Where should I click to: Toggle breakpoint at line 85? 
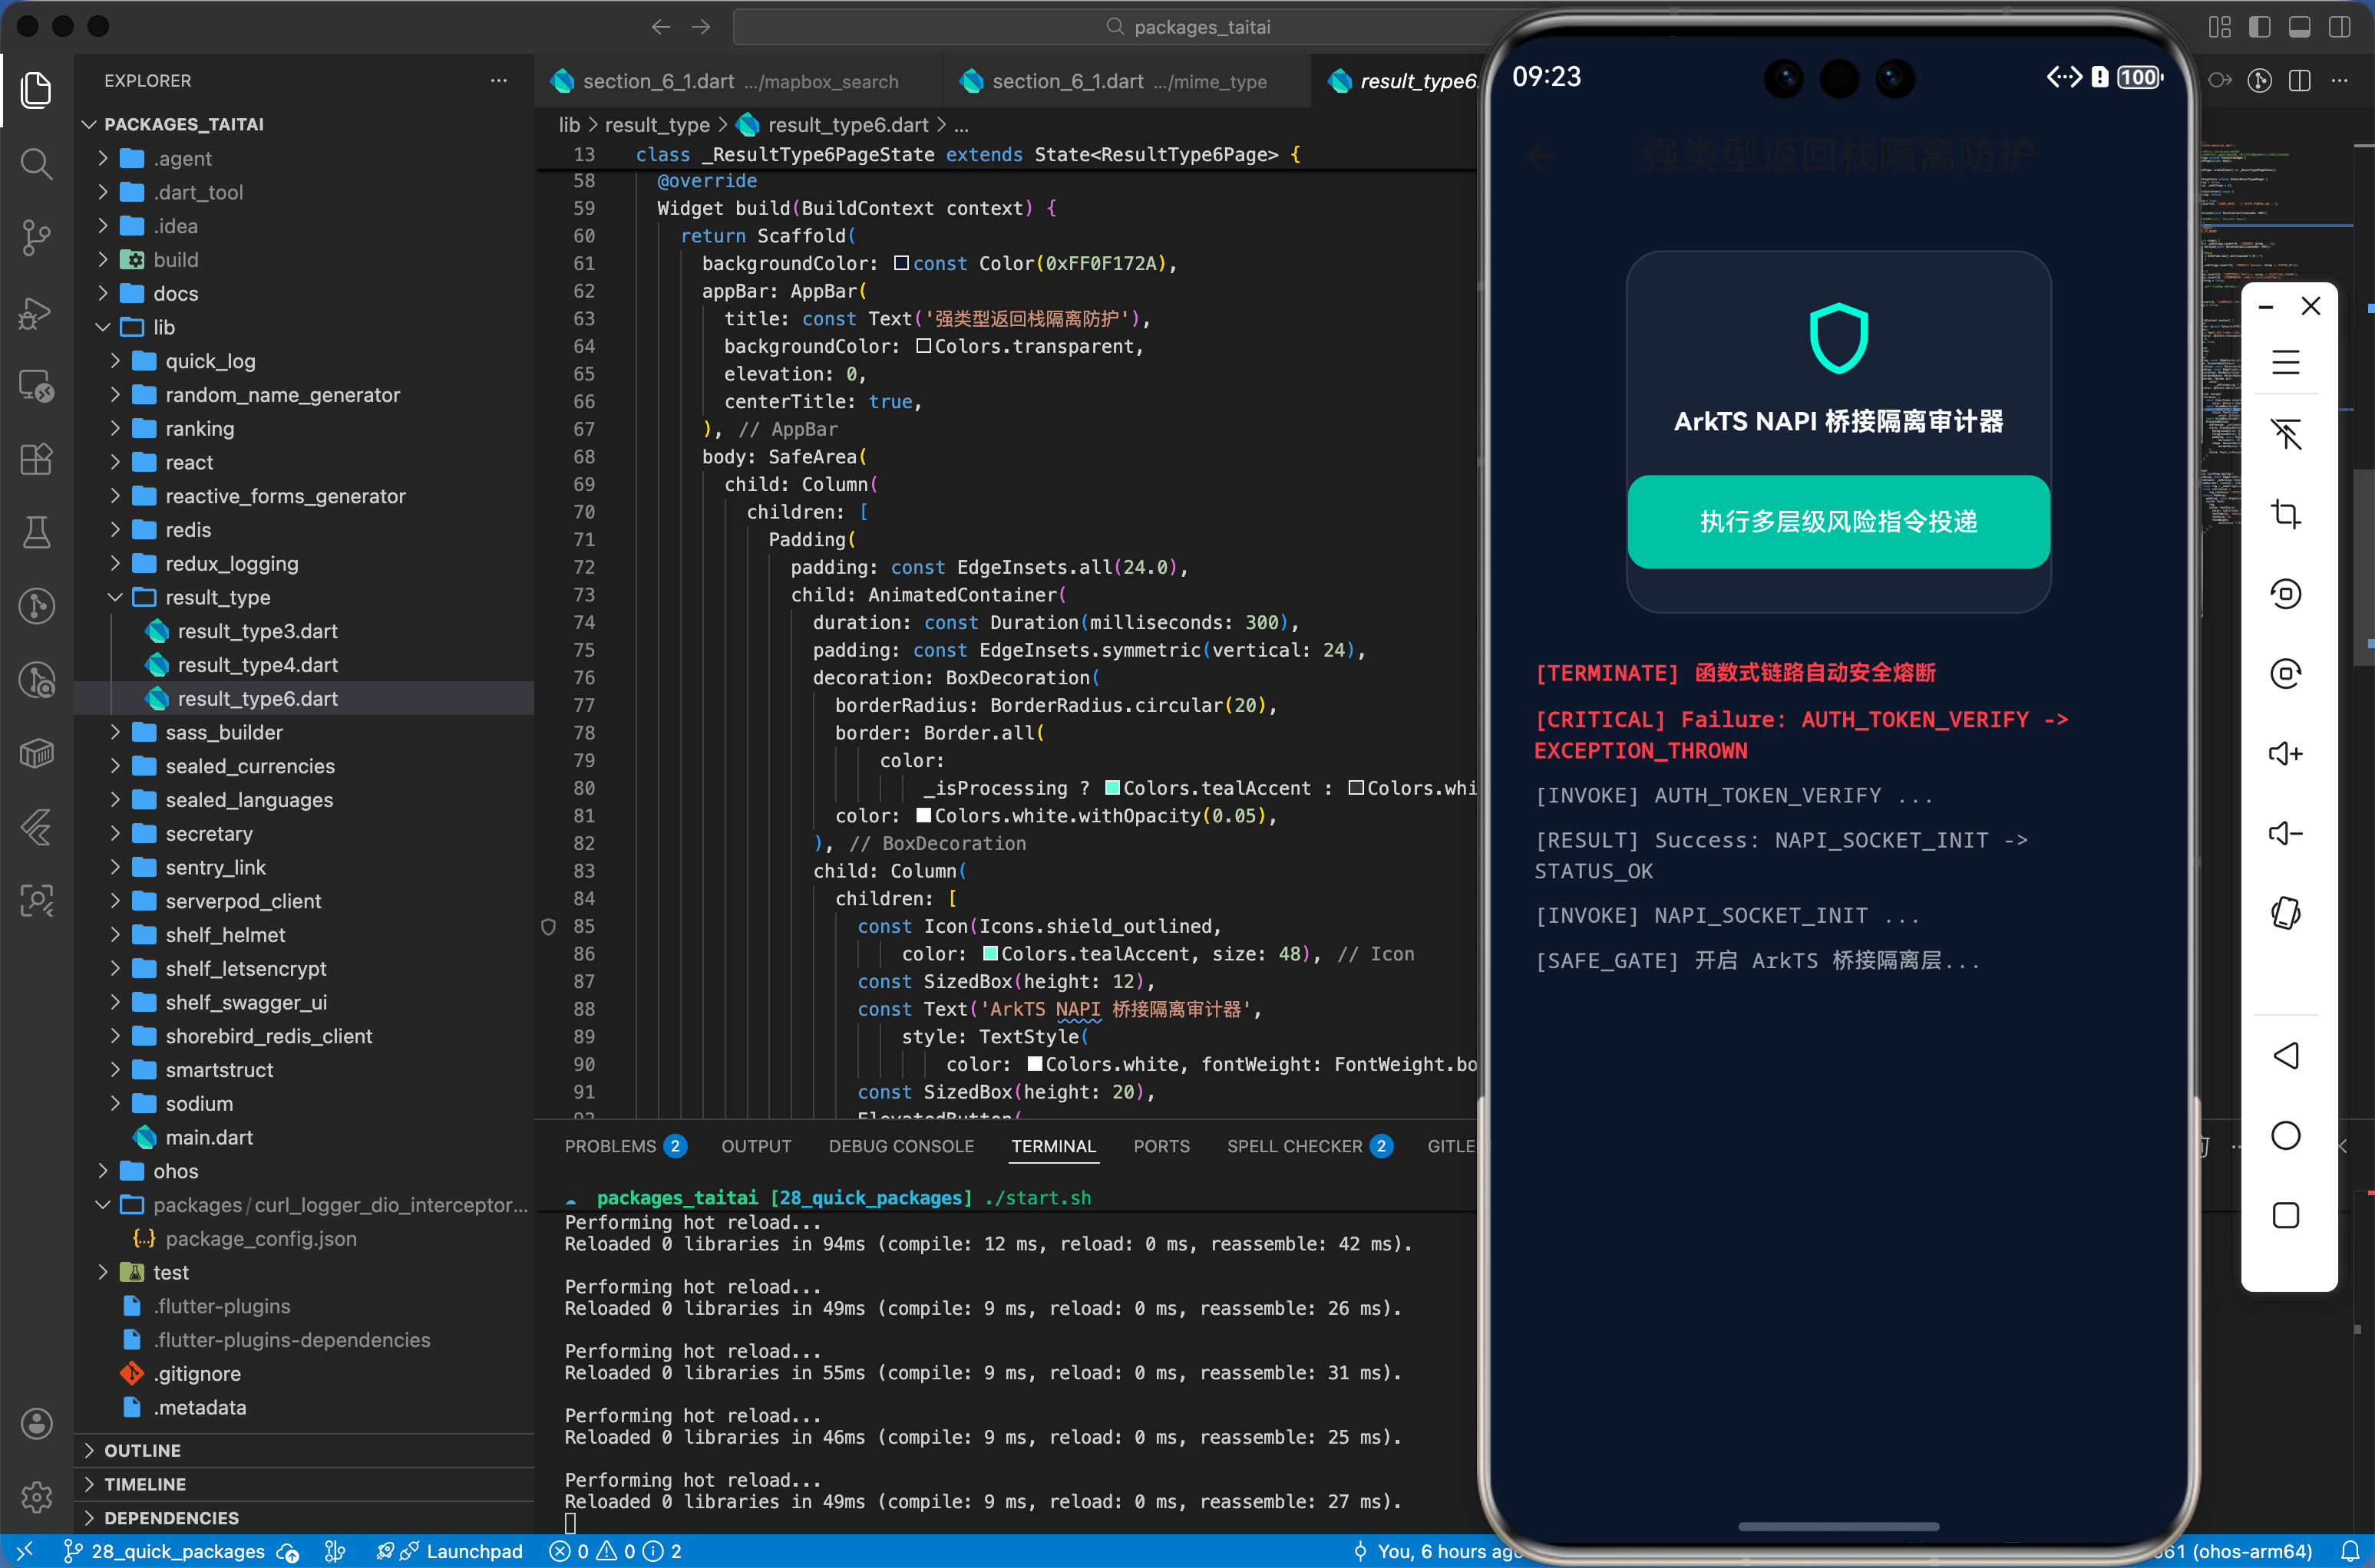pyautogui.click(x=548, y=926)
